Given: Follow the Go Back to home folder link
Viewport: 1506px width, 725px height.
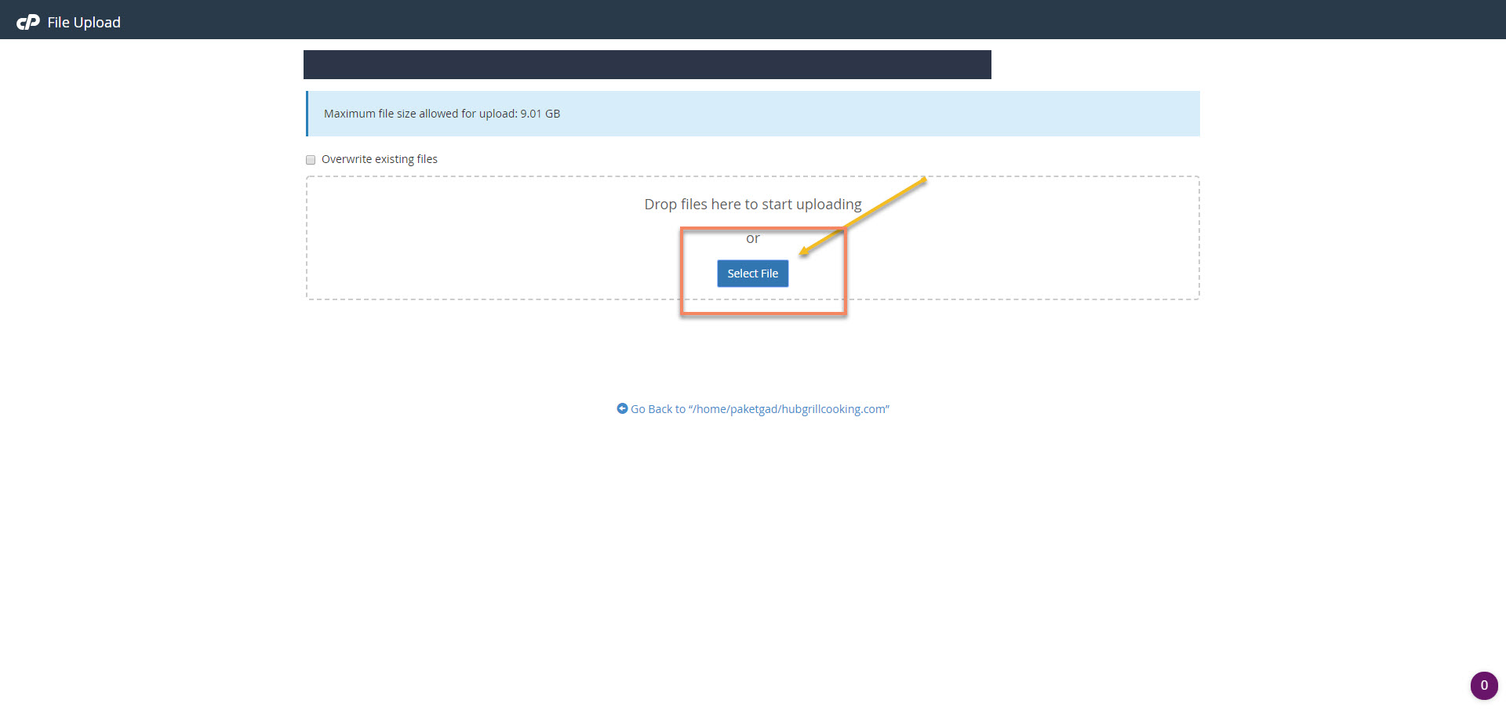Looking at the screenshot, I should (753, 409).
